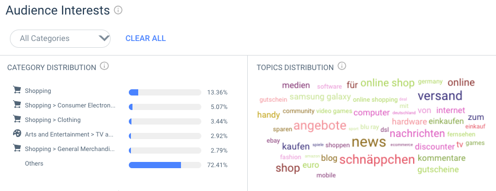Click 'schnäppchen' in the topic cloud
496x191 pixels.
[377, 159]
